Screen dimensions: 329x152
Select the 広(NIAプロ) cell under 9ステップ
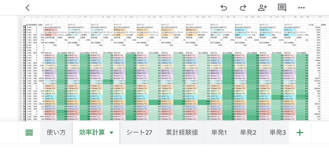tap(241, 30)
